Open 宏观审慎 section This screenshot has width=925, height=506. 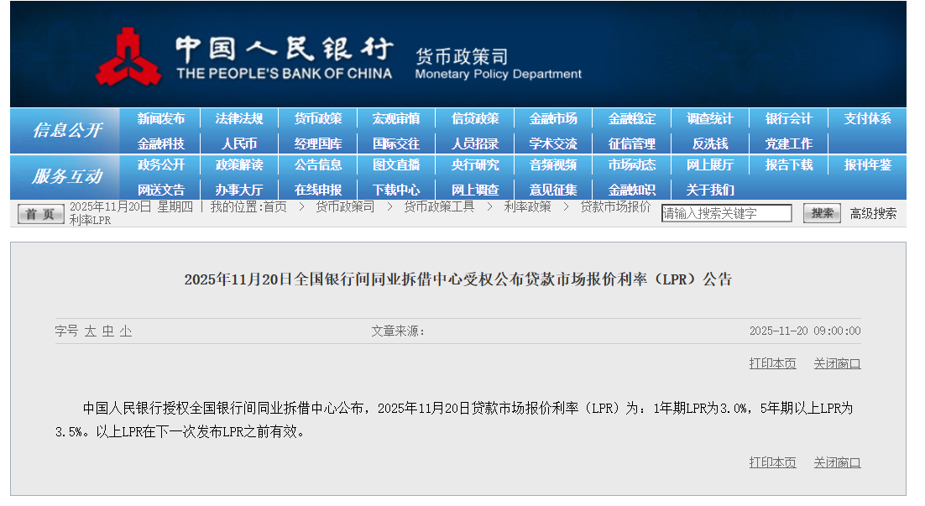point(396,118)
